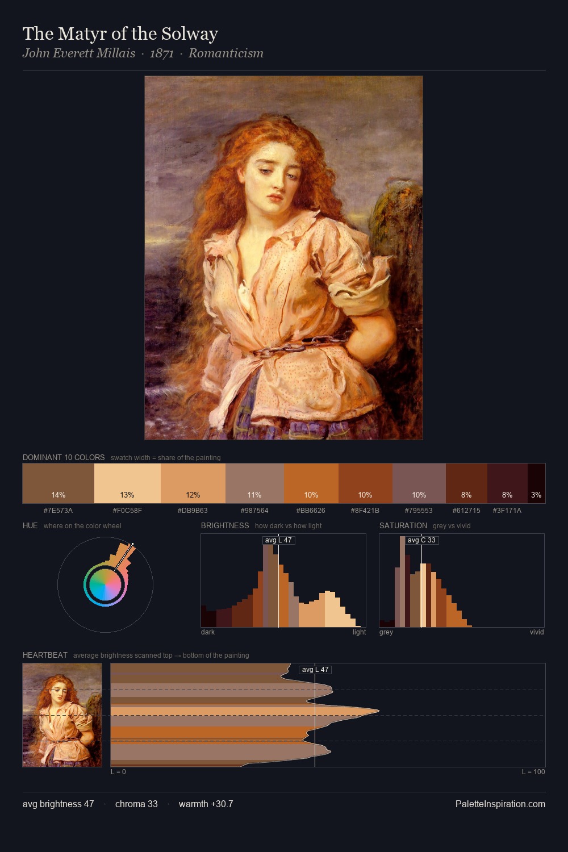
Task: Click the 'chroma 33' footer stat
Action: pyautogui.click(x=136, y=804)
